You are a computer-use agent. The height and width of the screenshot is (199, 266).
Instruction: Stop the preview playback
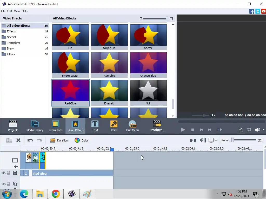pos(192,130)
